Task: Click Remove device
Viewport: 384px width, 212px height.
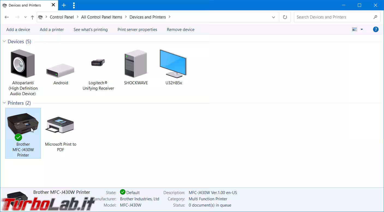Action: coord(181,30)
